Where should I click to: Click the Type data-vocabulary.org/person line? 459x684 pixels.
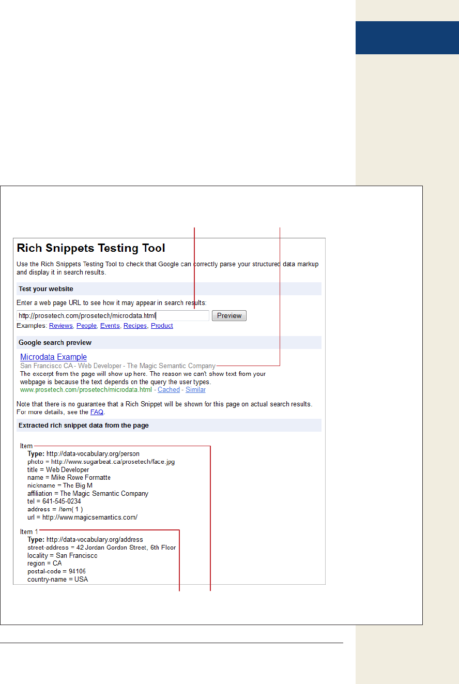83,454
